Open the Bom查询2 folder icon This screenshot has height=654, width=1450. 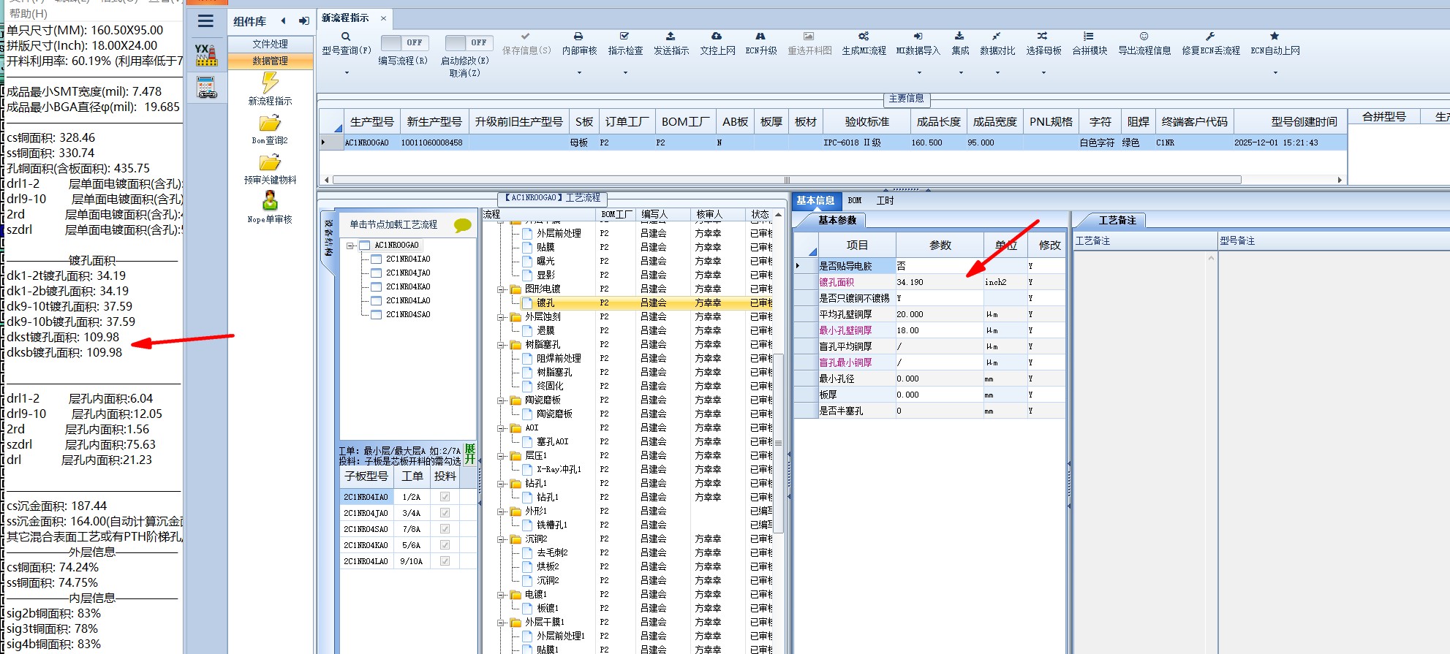tap(270, 123)
